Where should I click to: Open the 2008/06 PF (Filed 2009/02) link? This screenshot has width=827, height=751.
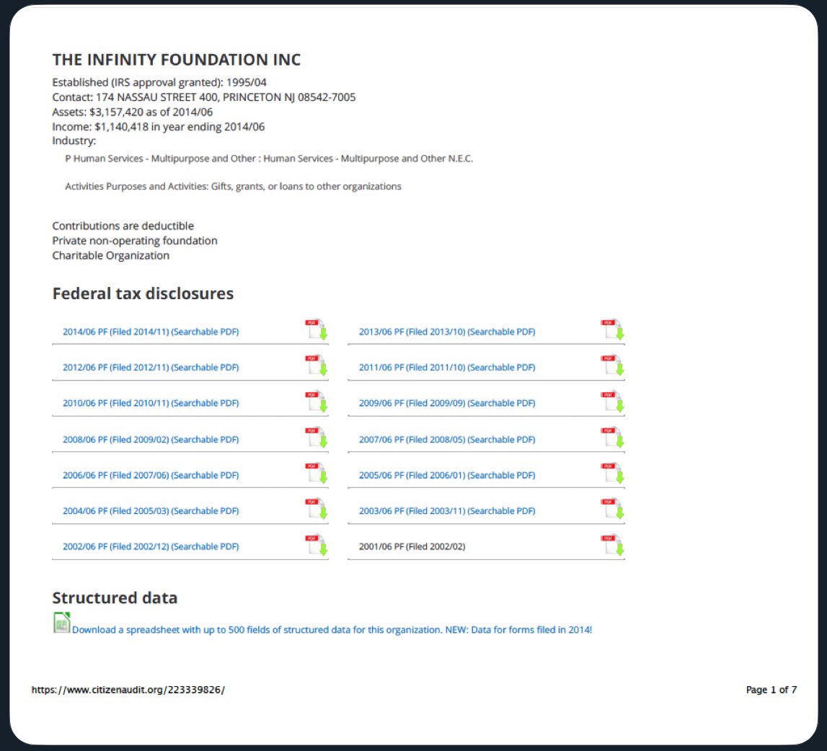pos(151,440)
